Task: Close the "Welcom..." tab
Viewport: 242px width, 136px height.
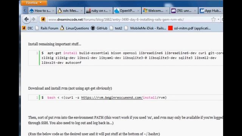Action: [166, 11]
